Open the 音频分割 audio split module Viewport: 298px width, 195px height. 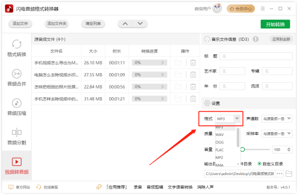pos(17,136)
